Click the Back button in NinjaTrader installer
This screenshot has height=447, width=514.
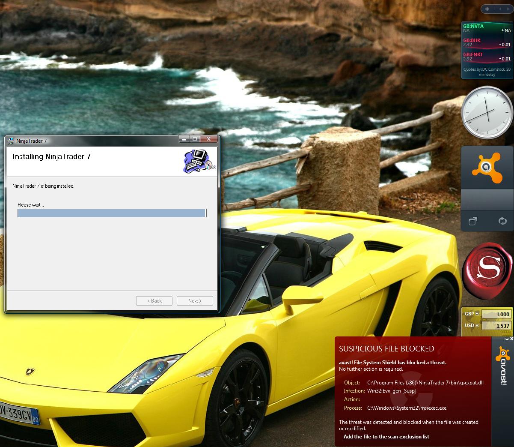click(x=154, y=301)
